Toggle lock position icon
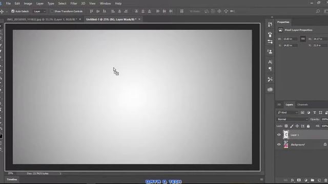The height and width of the screenshot is (184, 328). 297,126
